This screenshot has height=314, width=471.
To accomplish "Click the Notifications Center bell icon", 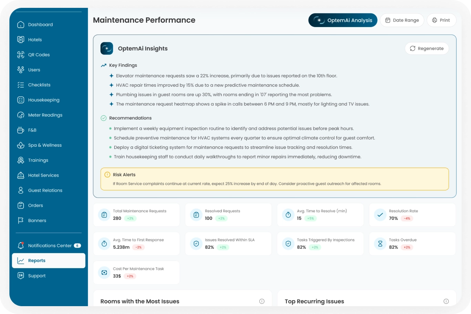I will [x=21, y=246].
